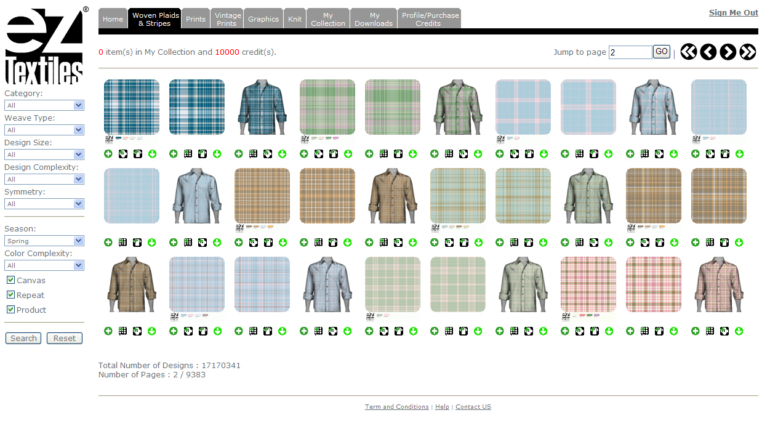The height and width of the screenshot is (426, 762).
Task: Open the Vintage Prints tab
Action: (227, 18)
